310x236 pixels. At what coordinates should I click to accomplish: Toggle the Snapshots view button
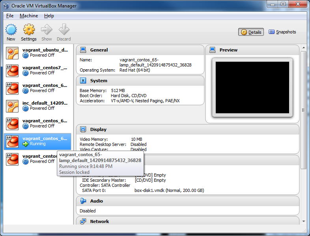pos(282,32)
